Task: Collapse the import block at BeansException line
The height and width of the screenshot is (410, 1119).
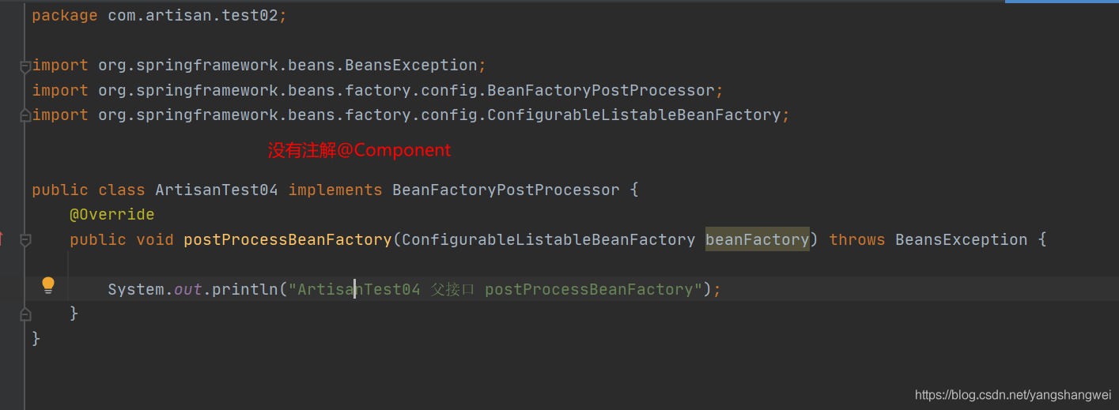Action: (x=25, y=66)
